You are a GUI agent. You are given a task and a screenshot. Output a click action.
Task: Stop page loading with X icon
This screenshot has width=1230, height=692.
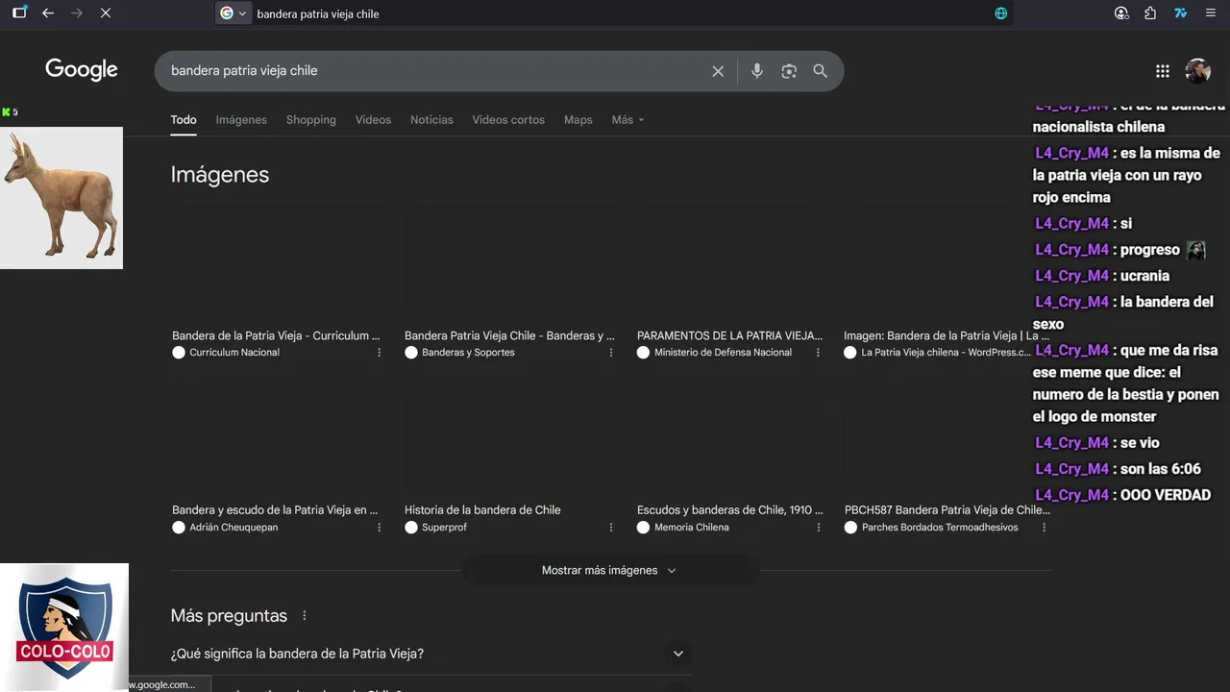106,13
